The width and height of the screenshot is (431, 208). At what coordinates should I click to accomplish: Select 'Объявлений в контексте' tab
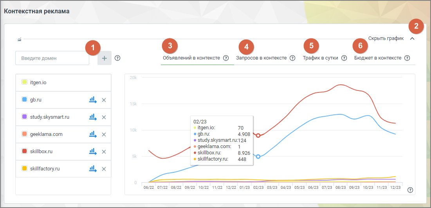191,58
